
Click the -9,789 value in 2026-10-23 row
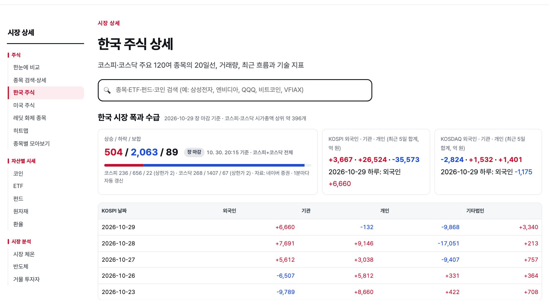pyautogui.click(x=285, y=292)
